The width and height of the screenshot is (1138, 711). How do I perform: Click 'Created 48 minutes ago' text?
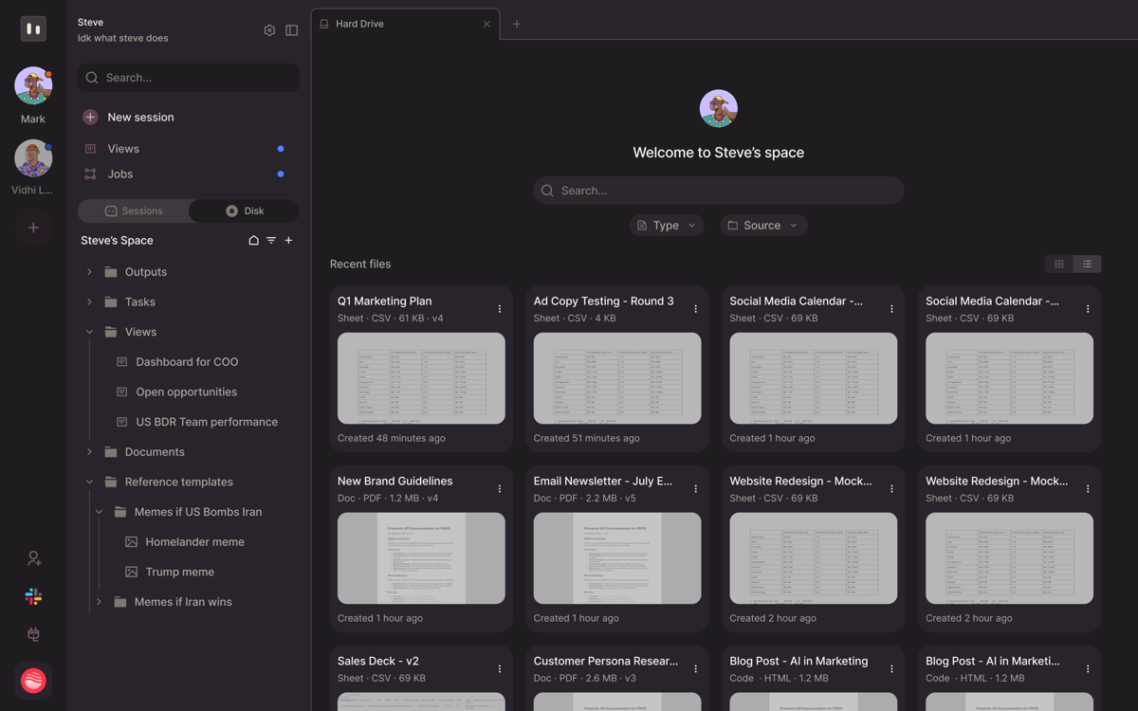[391, 438]
